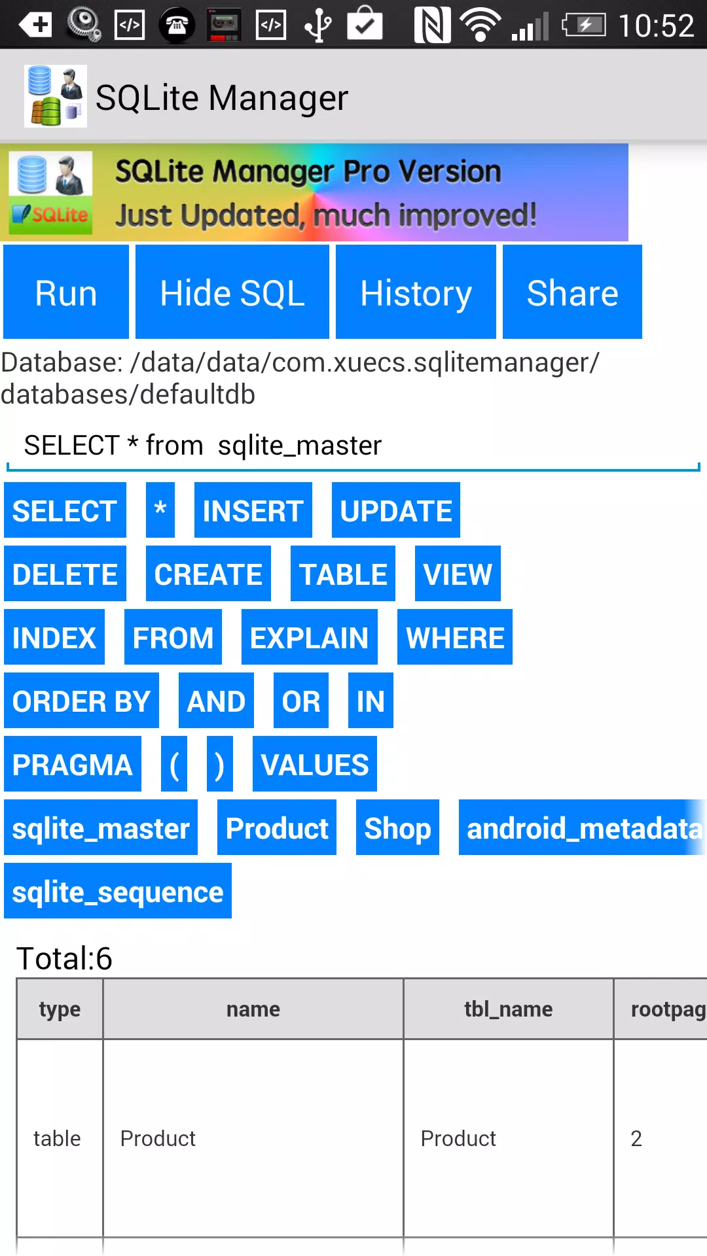
Task: Insert the Shop table name
Action: coord(397,828)
